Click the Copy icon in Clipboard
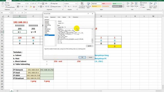This screenshot has width=164, height=92. [x=6, y=5]
